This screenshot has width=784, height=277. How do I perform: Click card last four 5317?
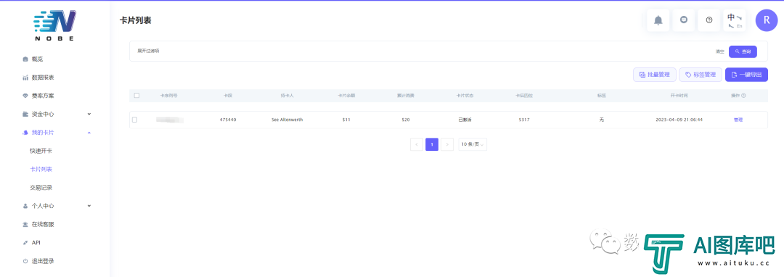coord(524,120)
